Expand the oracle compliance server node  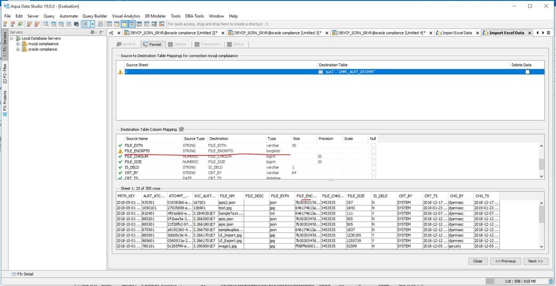tap(18, 49)
